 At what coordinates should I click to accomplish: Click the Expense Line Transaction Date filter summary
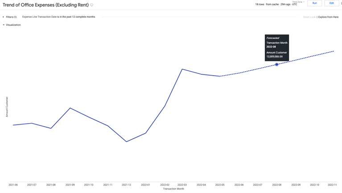pos(58,17)
